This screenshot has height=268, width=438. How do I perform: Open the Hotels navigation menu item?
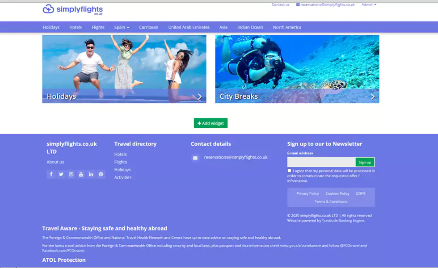76,27
